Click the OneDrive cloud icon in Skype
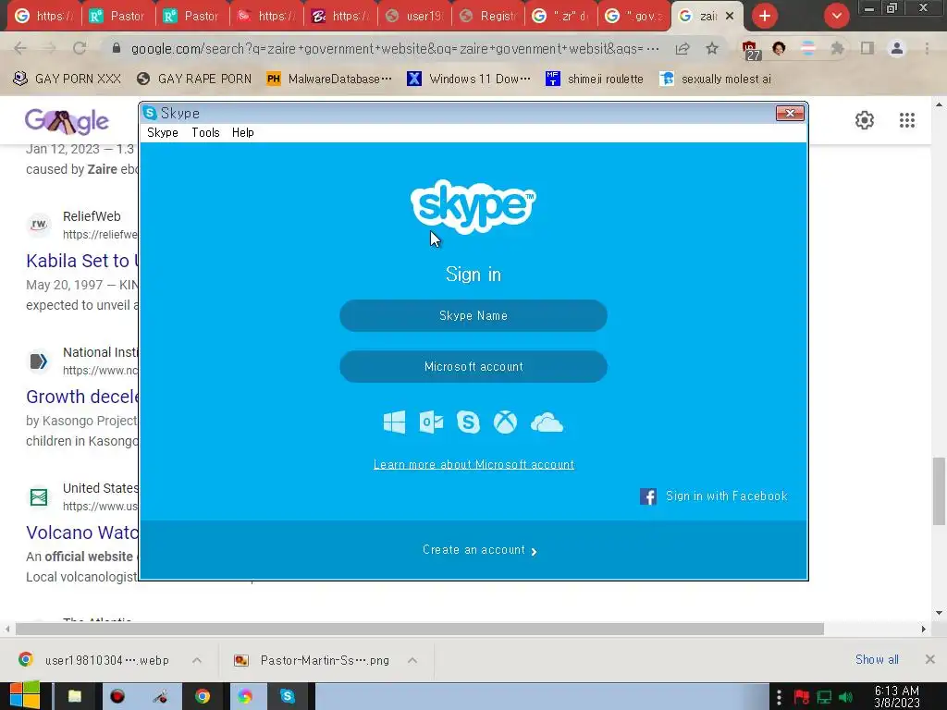The image size is (947, 710). [547, 422]
